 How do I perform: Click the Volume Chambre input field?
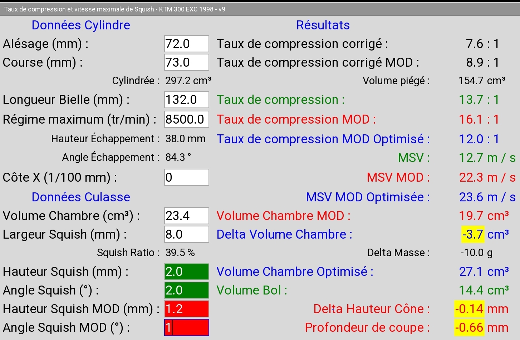(186, 216)
